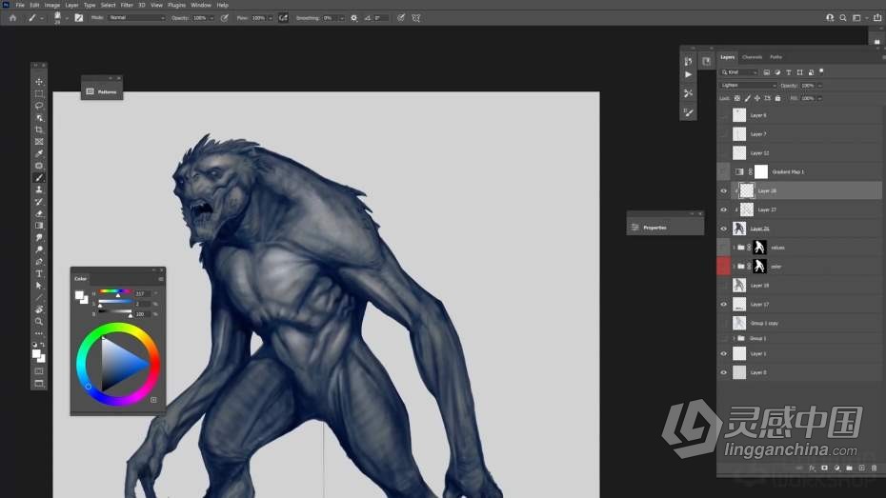Select the Group 1 copy layer
886x498 pixels.
(799, 323)
